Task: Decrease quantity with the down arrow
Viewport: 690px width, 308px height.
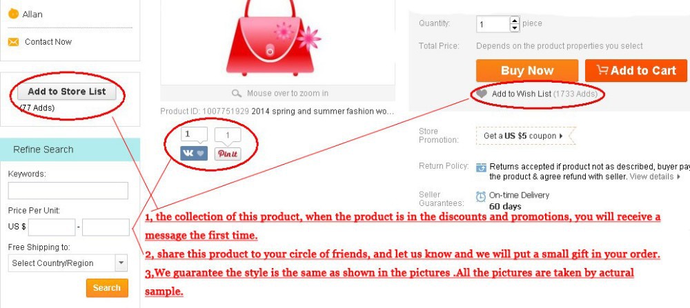Action: (515, 28)
